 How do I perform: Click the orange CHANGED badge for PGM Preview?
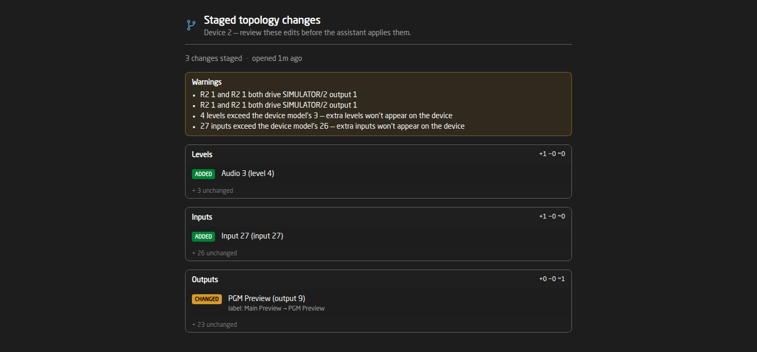pyautogui.click(x=207, y=299)
